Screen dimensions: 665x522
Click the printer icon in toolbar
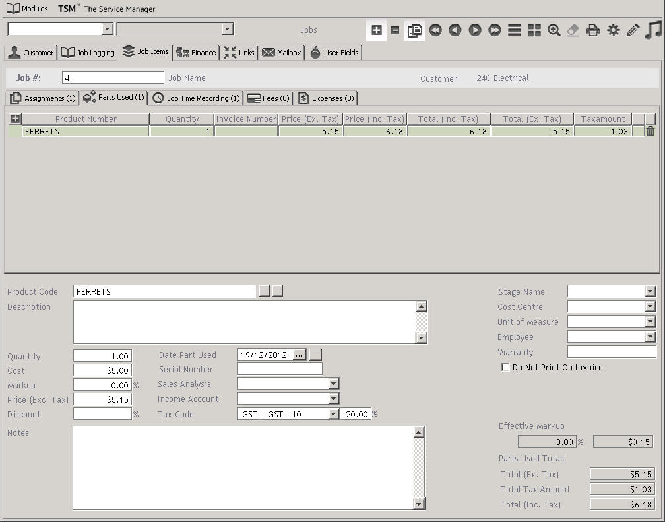593,30
